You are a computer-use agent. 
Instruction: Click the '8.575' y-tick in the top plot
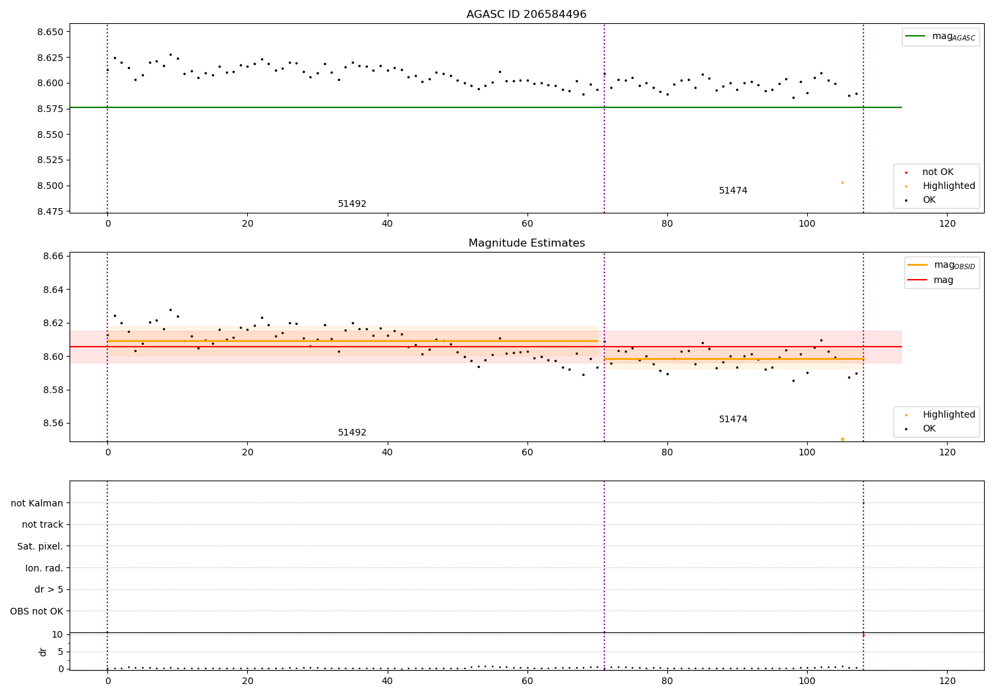click(49, 109)
